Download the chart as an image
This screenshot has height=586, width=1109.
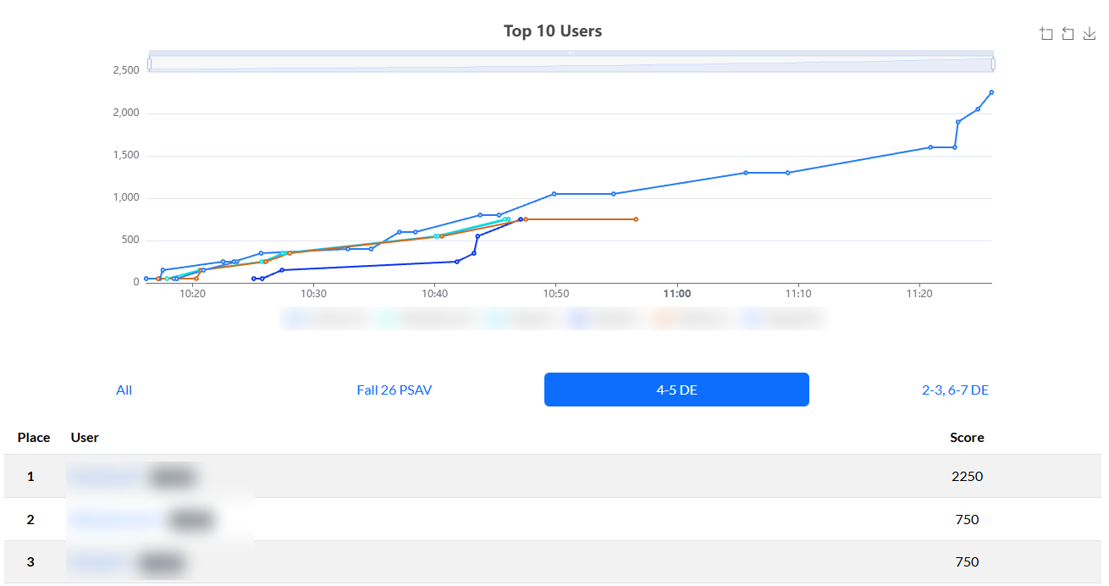1090,34
